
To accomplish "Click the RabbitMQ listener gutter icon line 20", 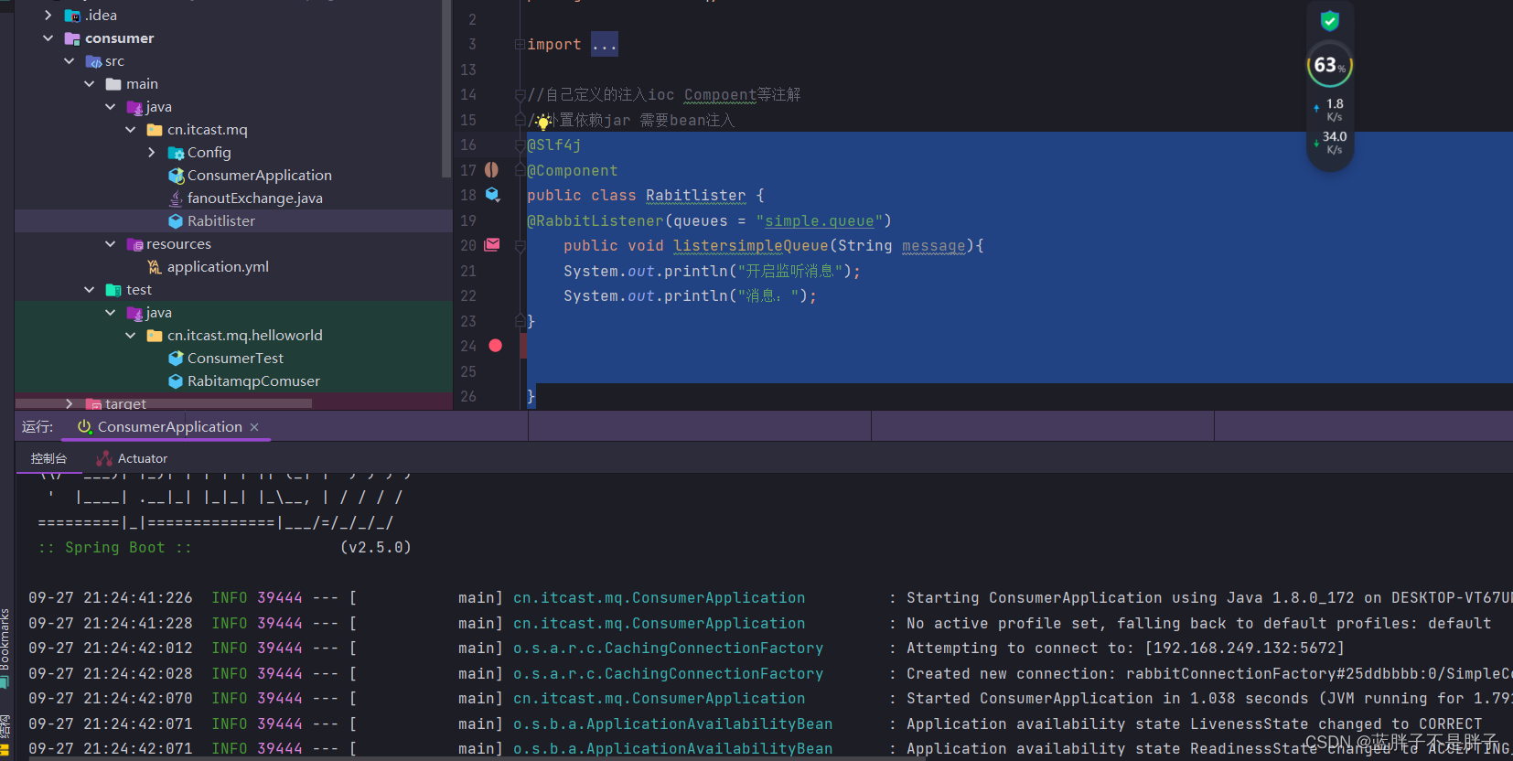I will [492, 245].
